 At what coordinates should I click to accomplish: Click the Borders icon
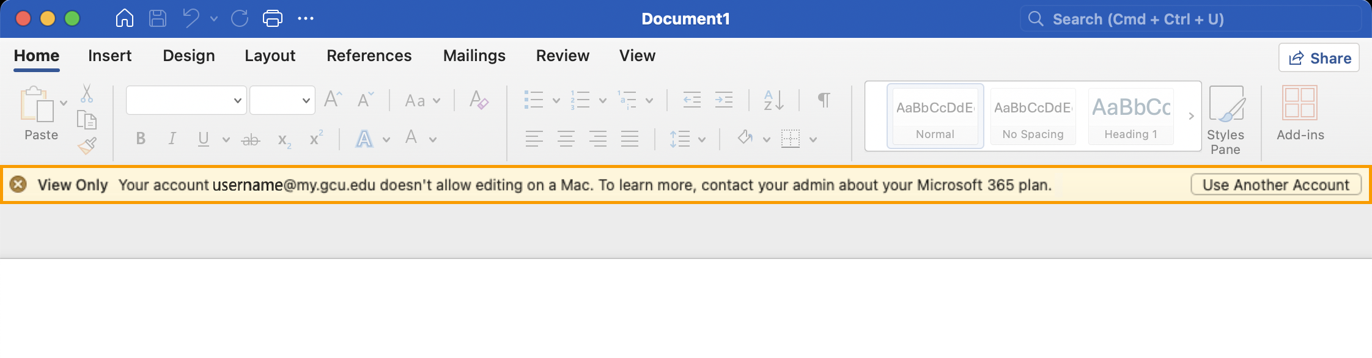[791, 139]
